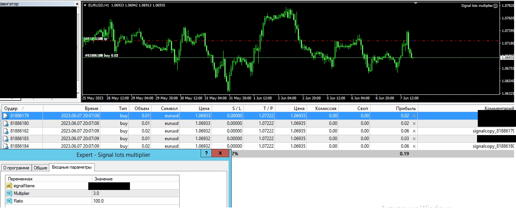Click the chart shift triangle marker at top
Image resolution: width=516 pixels, height=209 pixels.
point(415,3)
